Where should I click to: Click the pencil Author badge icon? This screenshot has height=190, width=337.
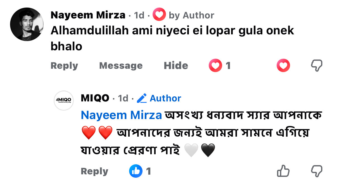142,98
